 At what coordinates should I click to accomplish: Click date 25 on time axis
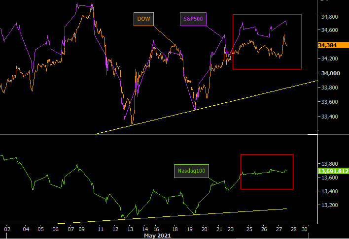pos(249,229)
